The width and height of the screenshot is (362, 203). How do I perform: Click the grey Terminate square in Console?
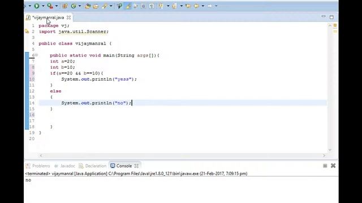[325, 166]
